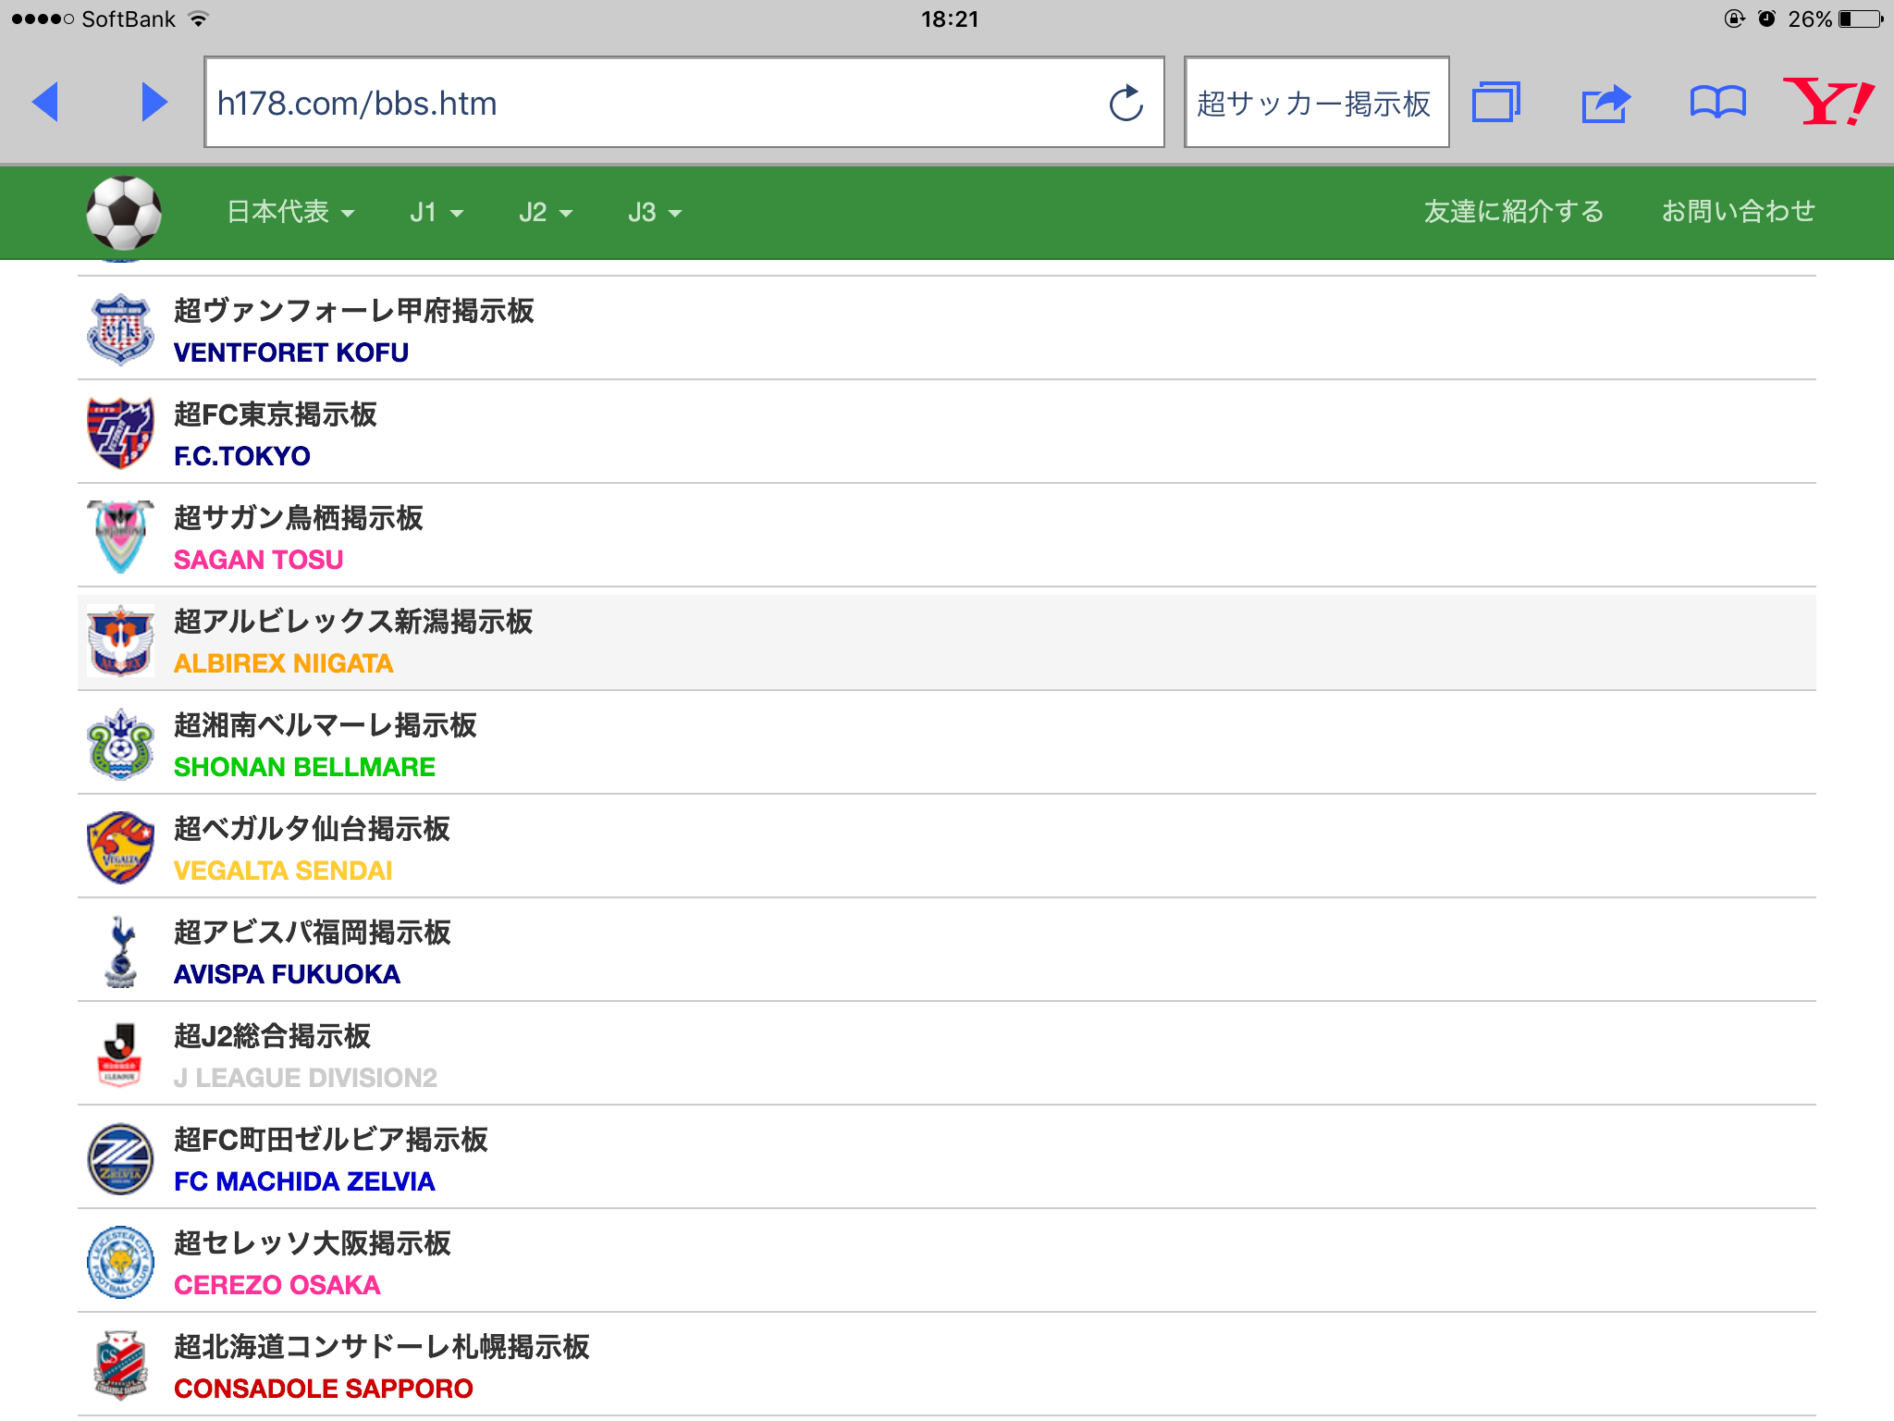Click the F.C. Tokyo emblem
Screen dimensions: 1894x1421
(x=120, y=433)
